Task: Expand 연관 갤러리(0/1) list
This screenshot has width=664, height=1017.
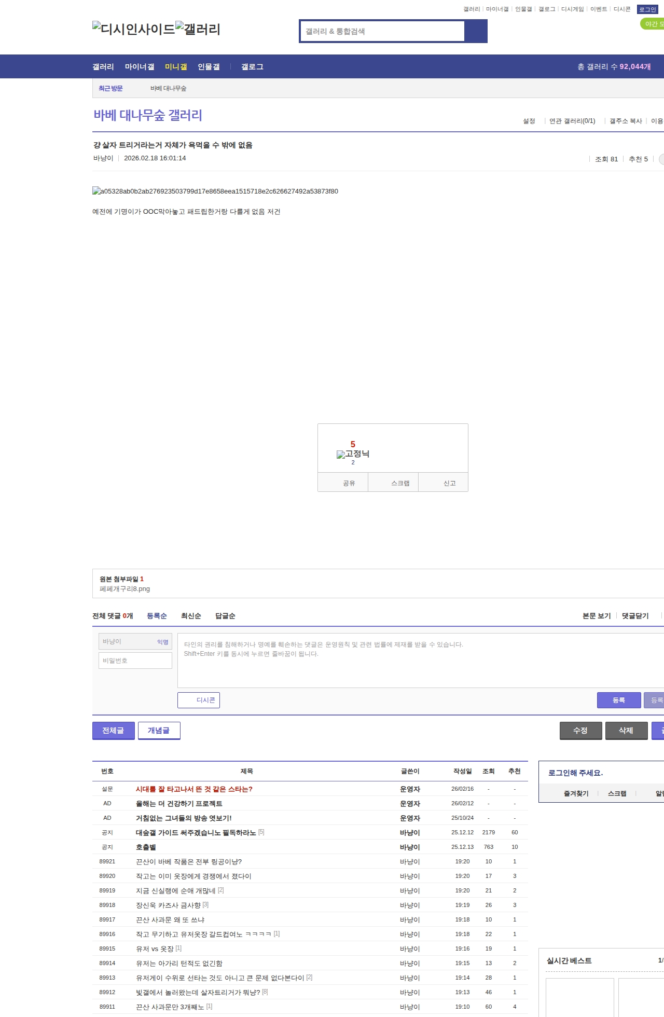Action: click(x=572, y=121)
